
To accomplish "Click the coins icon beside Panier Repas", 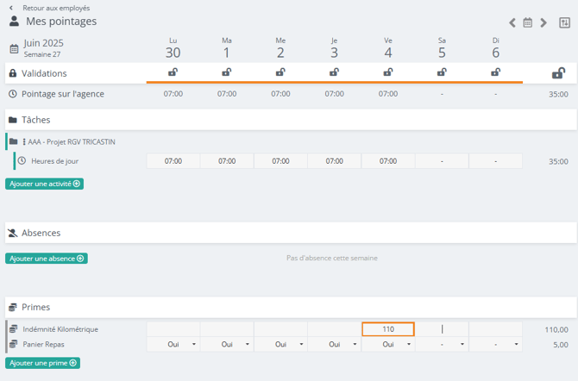I will point(14,344).
